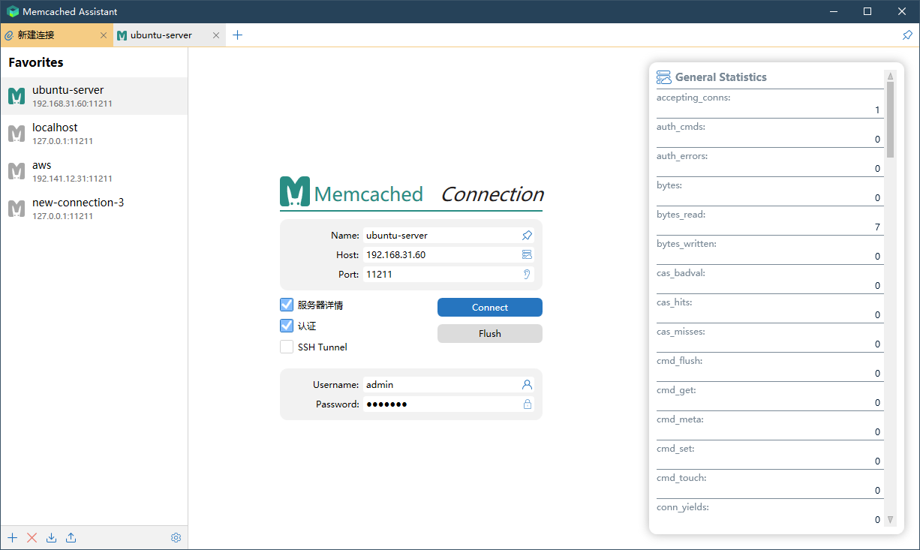This screenshot has width=920, height=550.
Task: Open the sidebar settings gear
Action: pyautogui.click(x=176, y=537)
